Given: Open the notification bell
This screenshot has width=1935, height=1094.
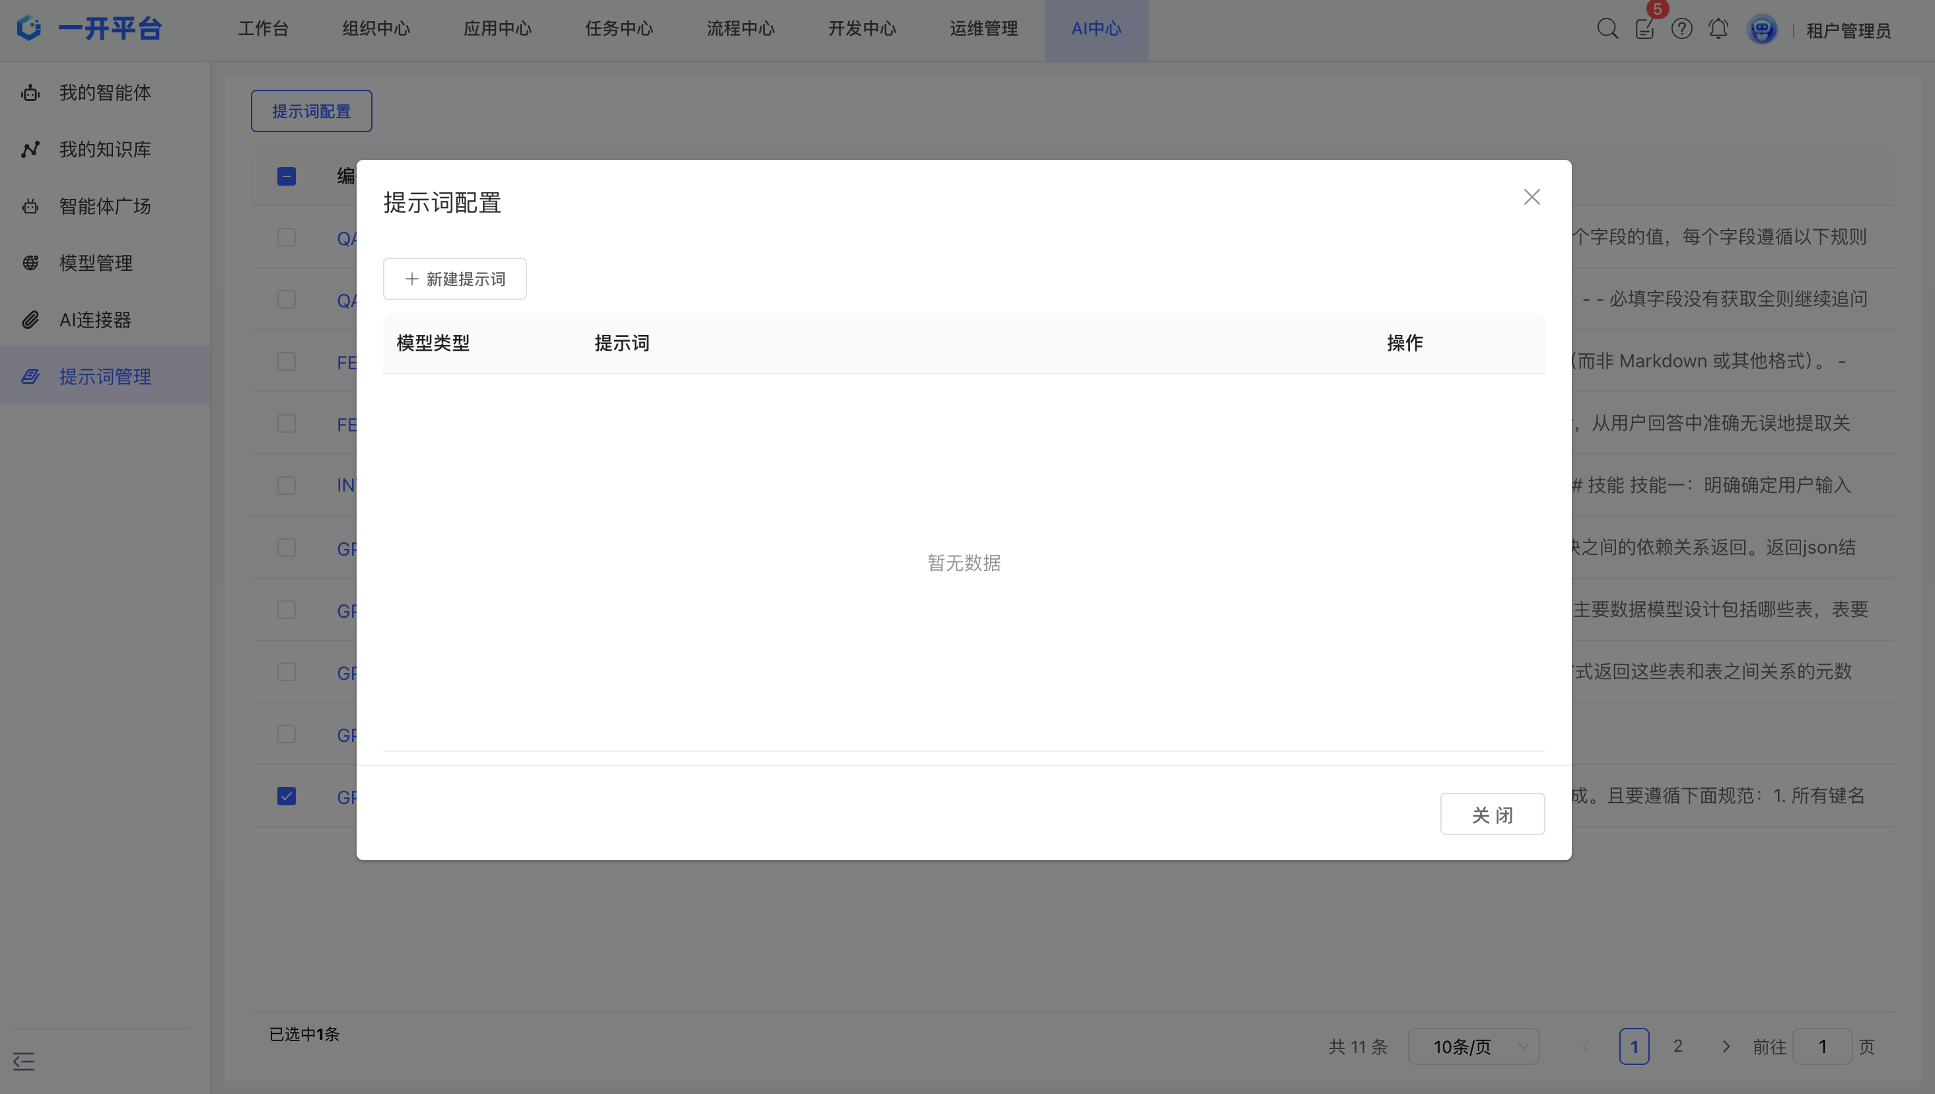Looking at the screenshot, I should point(1718,28).
